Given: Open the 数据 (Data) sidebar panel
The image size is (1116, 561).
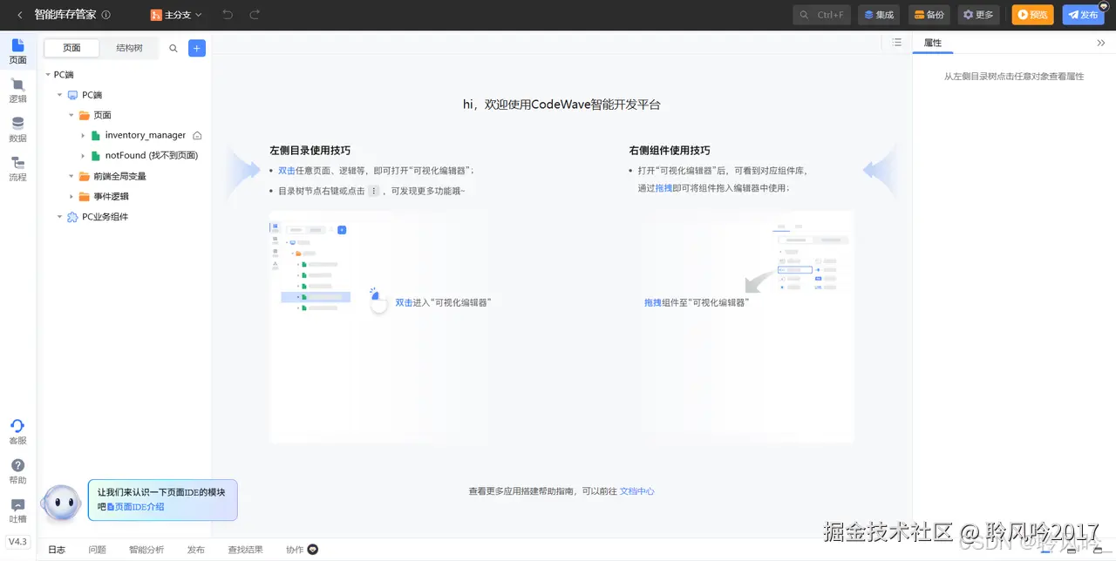Looking at the screenshot, I should tap(17, 131).
